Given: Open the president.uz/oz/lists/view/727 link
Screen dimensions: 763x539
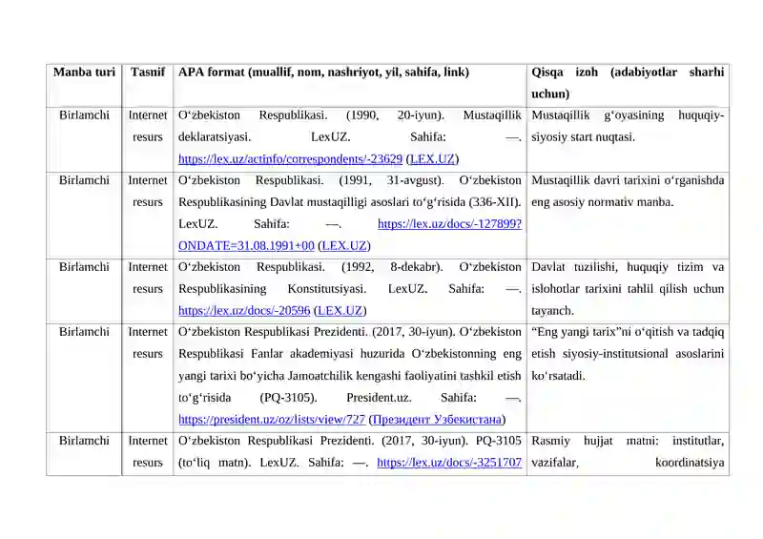Looking at the screenshot, I should click(272, 419).
